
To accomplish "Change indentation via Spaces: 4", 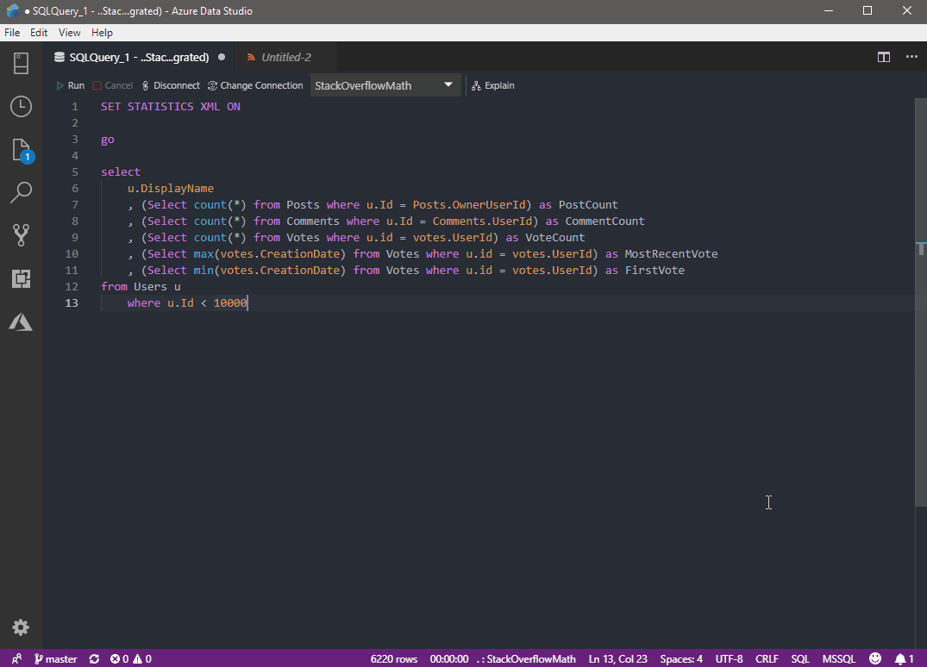I will pyautogui.click(x=681, y=658).
